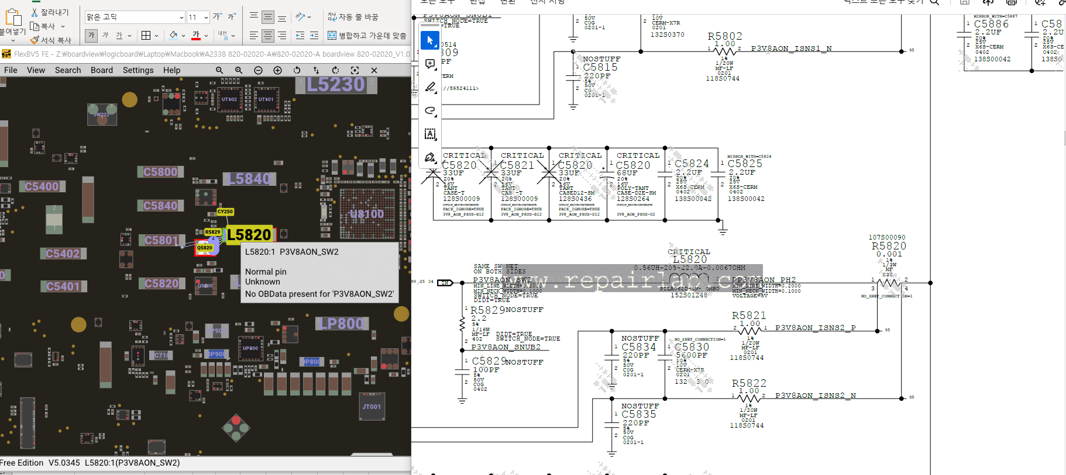Select component C5800 on the board
1066x475 pixels.
coord(161,172)
